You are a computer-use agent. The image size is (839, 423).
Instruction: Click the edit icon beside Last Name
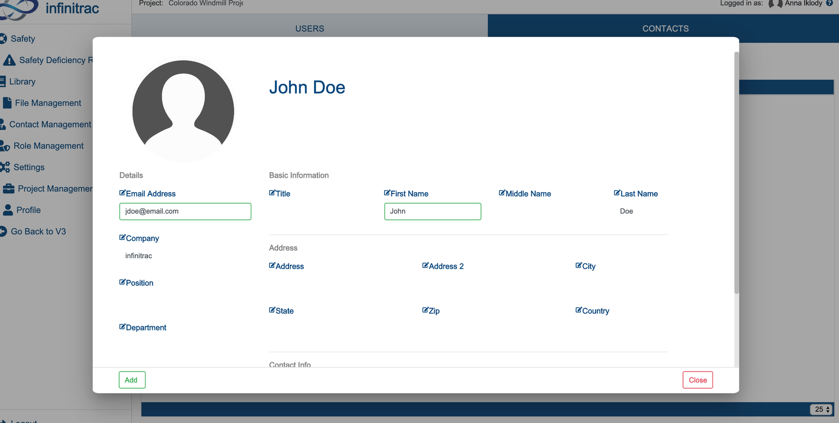point(617,193)
